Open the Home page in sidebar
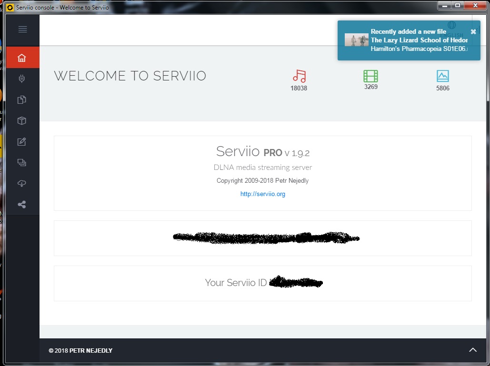The image size is (490, 366). tap(21, 58)
